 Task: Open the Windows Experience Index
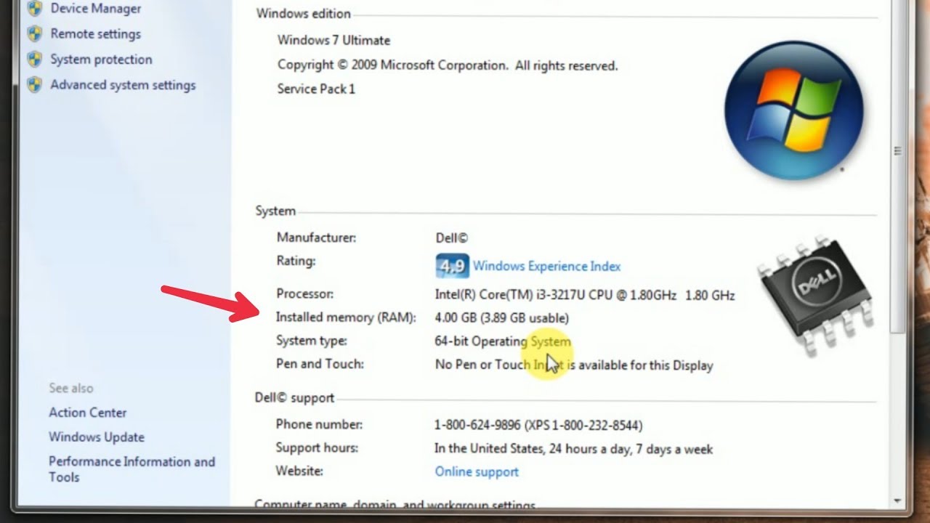[547, 266]
